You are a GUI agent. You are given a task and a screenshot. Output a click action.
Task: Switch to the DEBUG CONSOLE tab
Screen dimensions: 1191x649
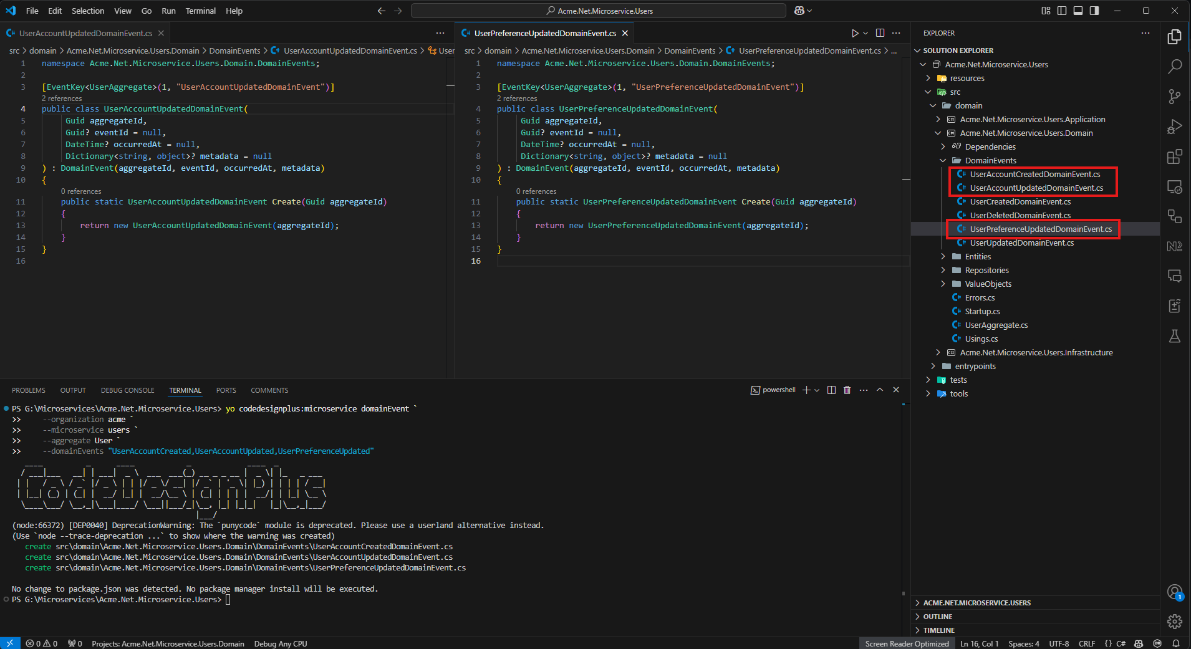point(127,390)
